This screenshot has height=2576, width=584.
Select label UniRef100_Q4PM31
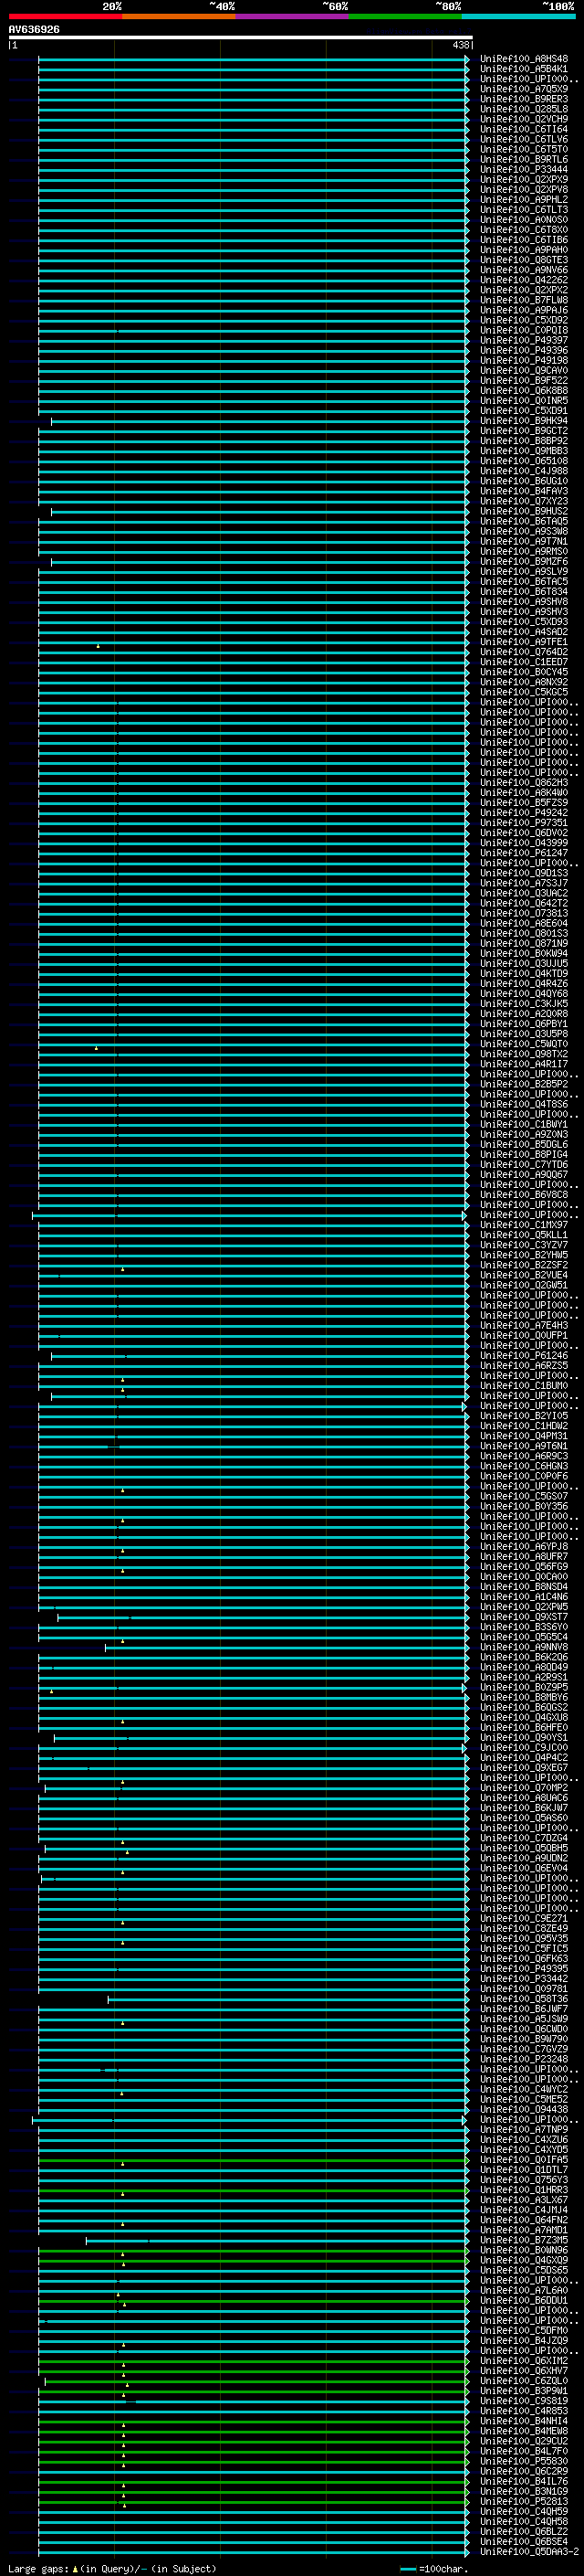(524, 1436)
